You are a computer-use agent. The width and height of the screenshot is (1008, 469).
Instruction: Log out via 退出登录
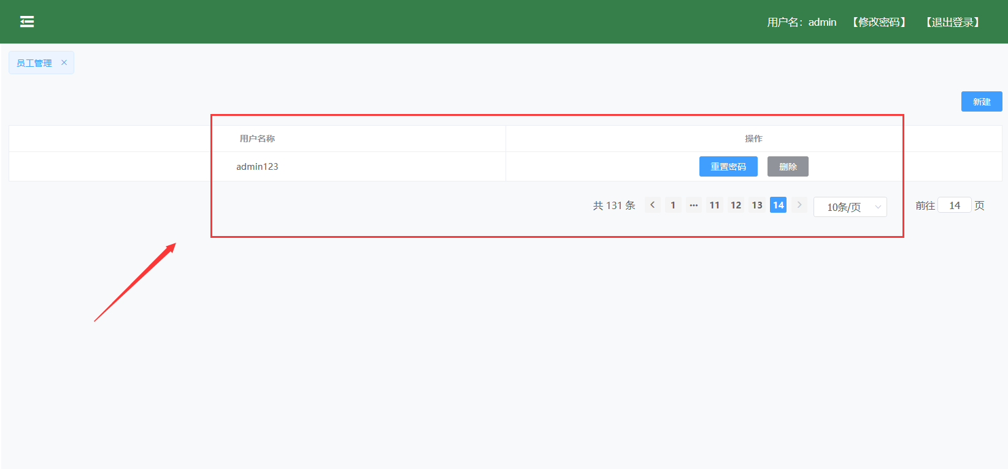[x=953, y=22]
